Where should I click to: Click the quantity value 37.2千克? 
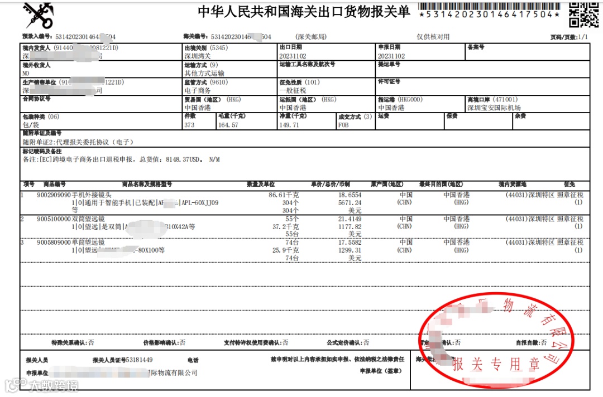click(x=286, y=227)
